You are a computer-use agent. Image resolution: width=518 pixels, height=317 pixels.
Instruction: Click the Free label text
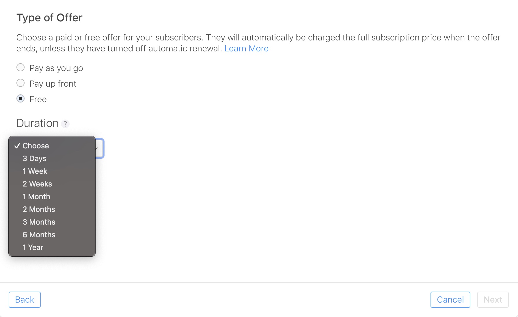pyautogui.click(x=38, y=99)
